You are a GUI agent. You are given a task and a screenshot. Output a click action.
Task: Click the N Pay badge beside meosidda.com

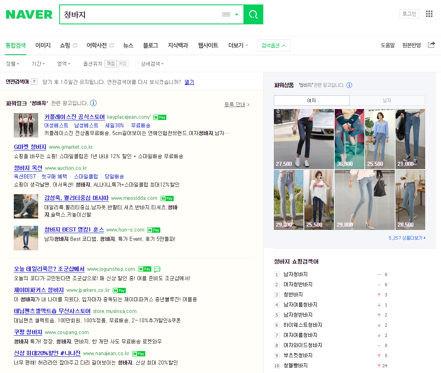tap(167, 198)
